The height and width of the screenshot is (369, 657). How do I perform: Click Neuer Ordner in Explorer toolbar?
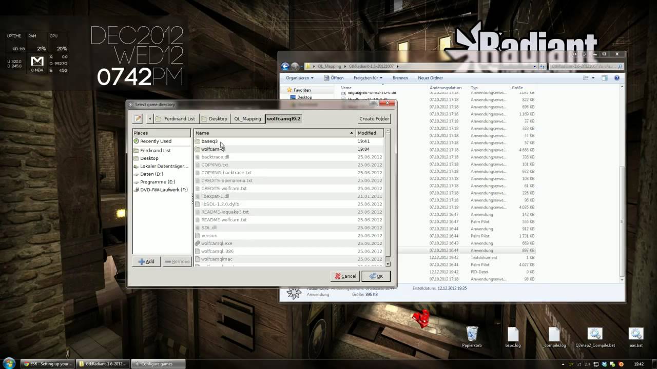(430, 78)
